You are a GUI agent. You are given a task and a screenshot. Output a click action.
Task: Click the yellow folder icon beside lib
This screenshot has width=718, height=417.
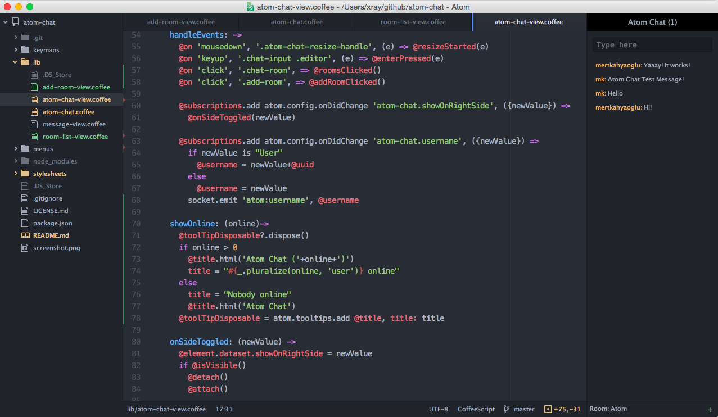click(x=26, y=62)
